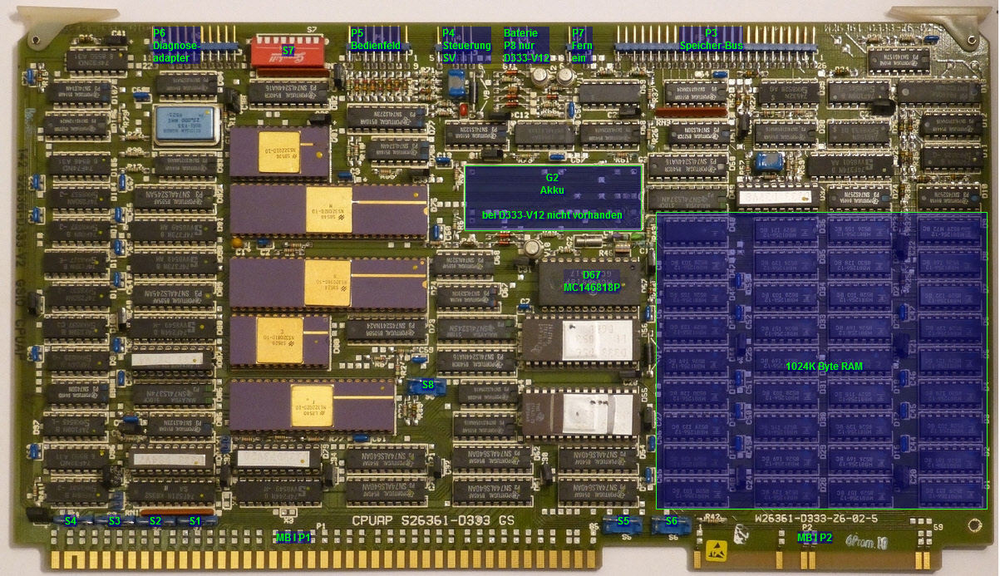Click the S2 jumper marker
The width and height of the screenshot is (1000, 576).
(x=155, y=521)
